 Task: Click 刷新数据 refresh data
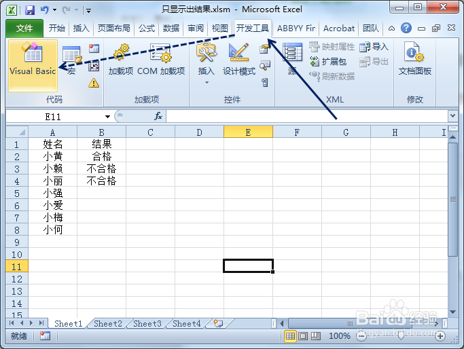pyautogui.click(x=332, y=77)
